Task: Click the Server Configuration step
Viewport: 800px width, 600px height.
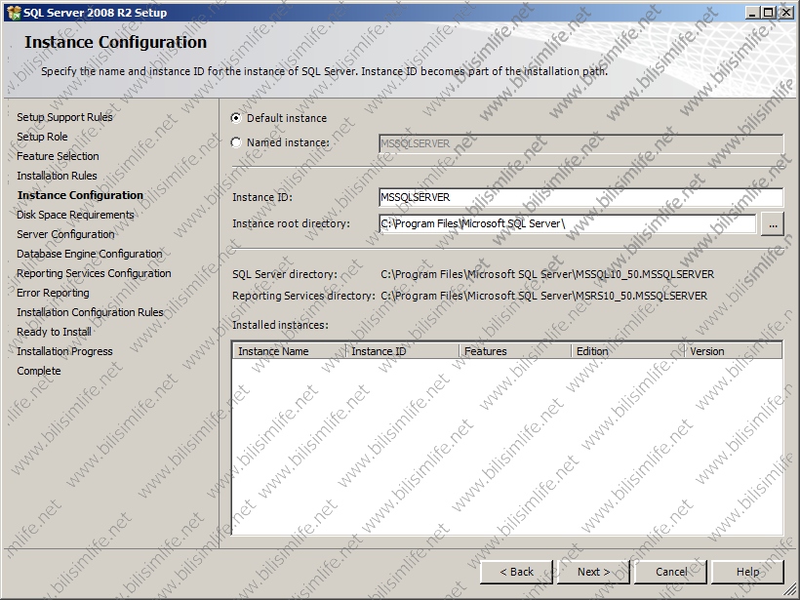Action: pyautogui.click(x=65, y=234)
